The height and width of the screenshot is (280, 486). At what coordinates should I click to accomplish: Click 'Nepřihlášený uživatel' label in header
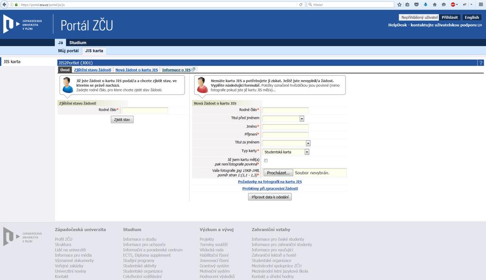tap(419, 18)
